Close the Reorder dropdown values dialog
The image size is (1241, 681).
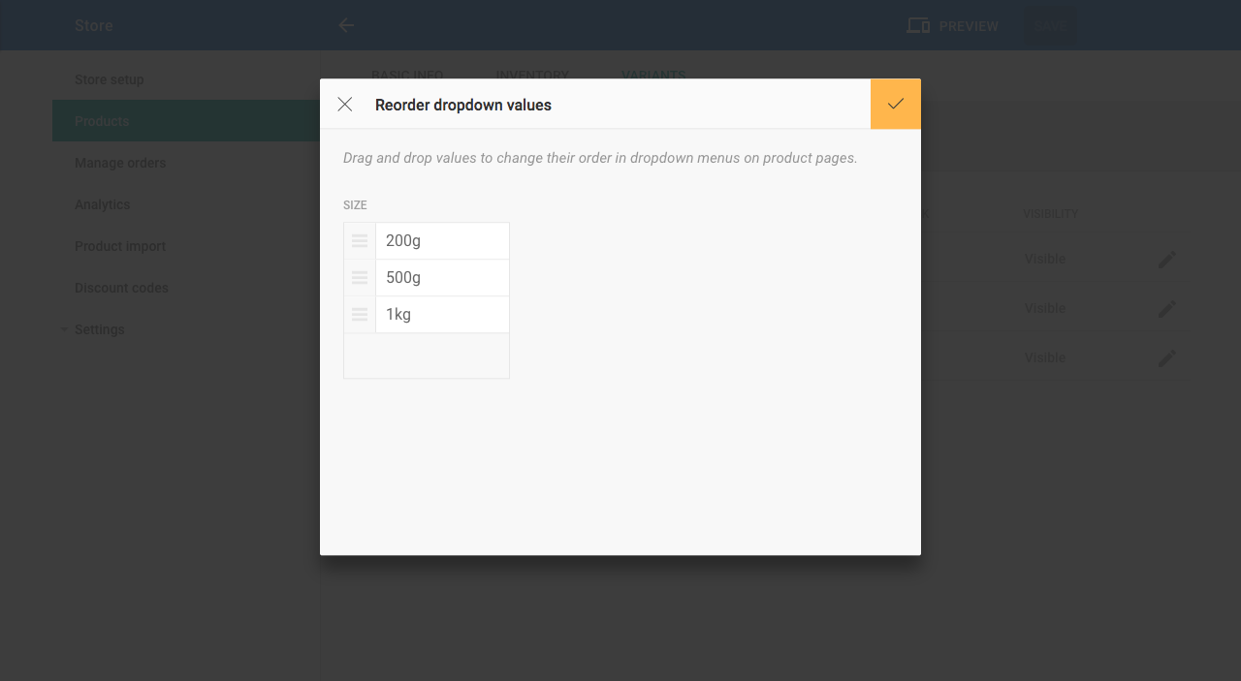pos(344,105)
